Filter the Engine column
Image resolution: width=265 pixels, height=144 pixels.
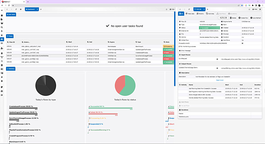(x=108, y=42)
